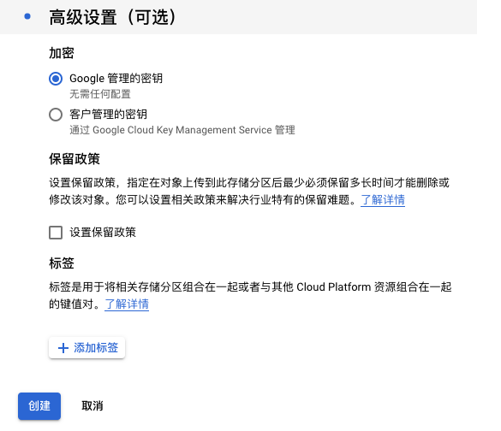Click the 客户管理的密钥 label text
This screenshot has width=501, height=431.
(x=108, y=115)
